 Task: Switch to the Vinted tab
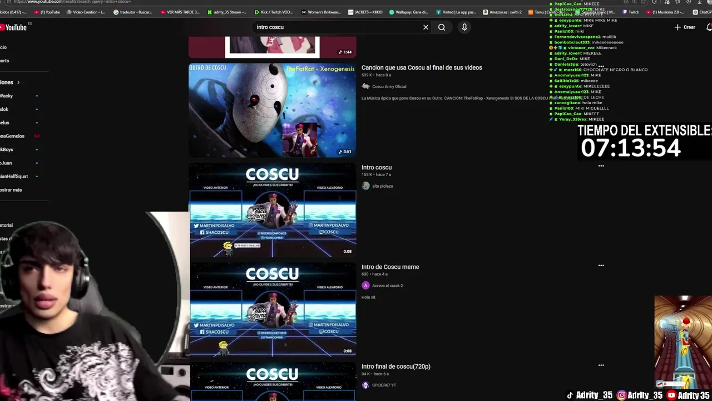(456, 12)
